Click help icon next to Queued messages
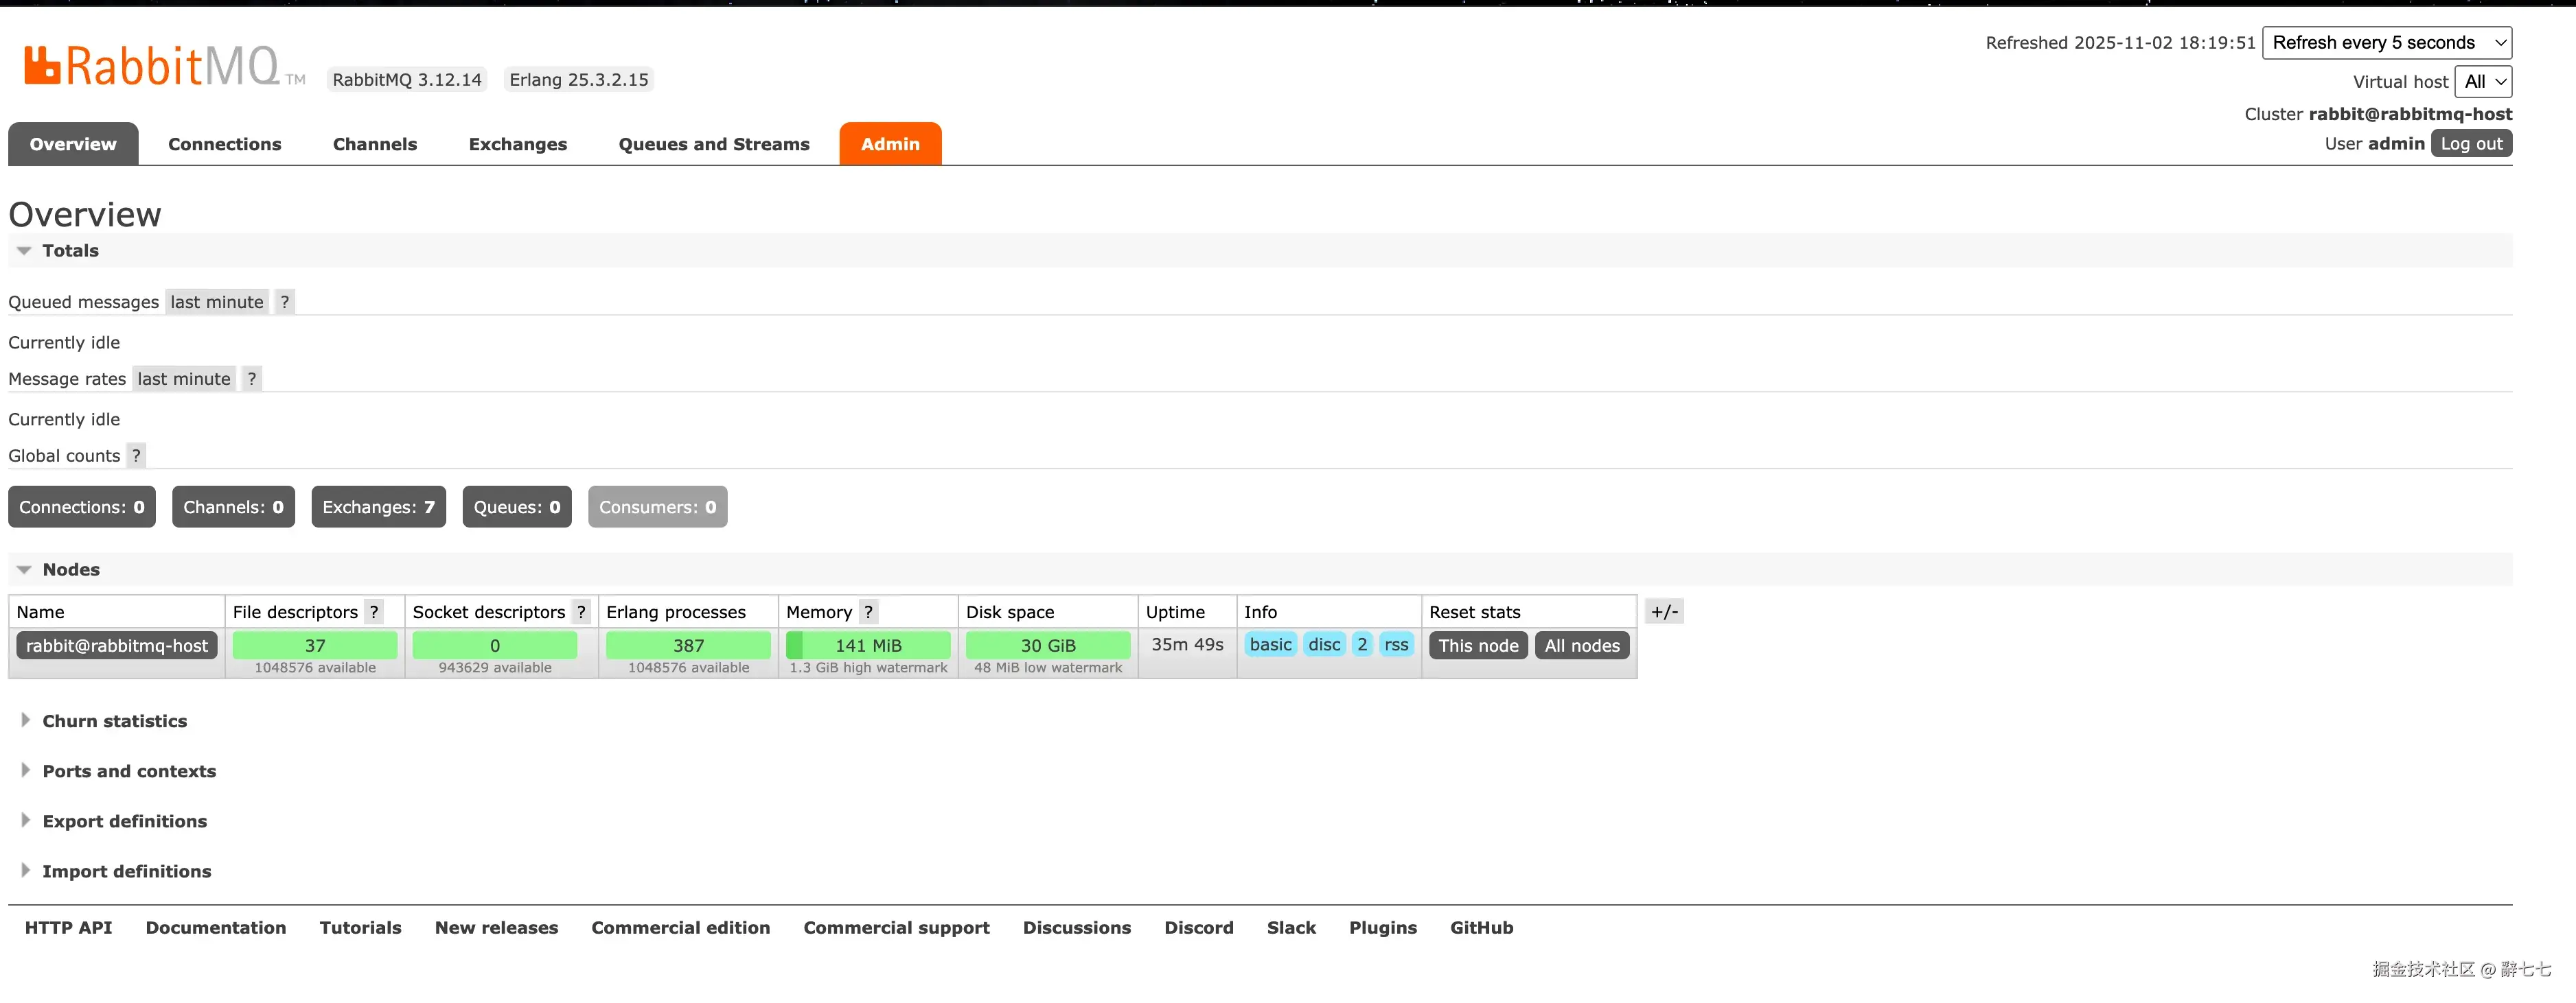Screen dimensions: 2576x1003 [x=285, y=302]
